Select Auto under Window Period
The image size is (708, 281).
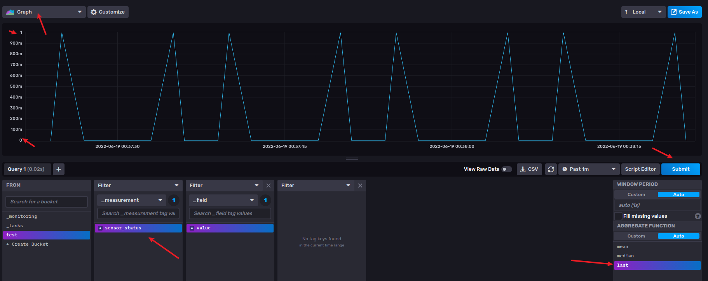pos(678,194)
